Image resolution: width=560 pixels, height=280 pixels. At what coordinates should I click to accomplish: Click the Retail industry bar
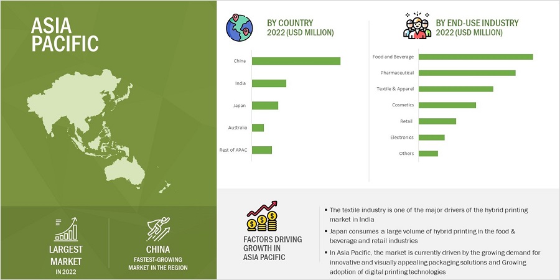click(x=437, y=121)
